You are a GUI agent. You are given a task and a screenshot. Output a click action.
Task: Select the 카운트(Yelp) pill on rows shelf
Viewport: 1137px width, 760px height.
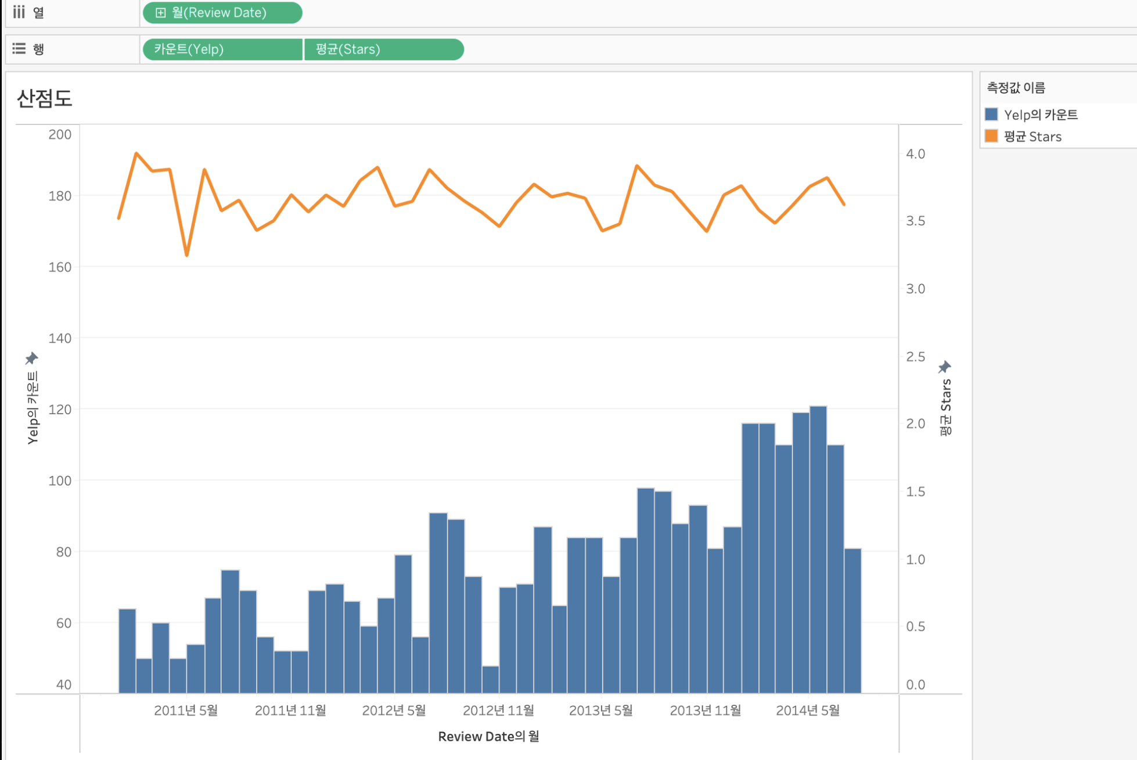tap(222, 49)
